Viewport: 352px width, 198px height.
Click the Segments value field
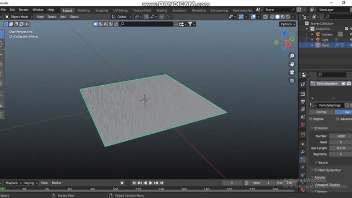(340, 154)
